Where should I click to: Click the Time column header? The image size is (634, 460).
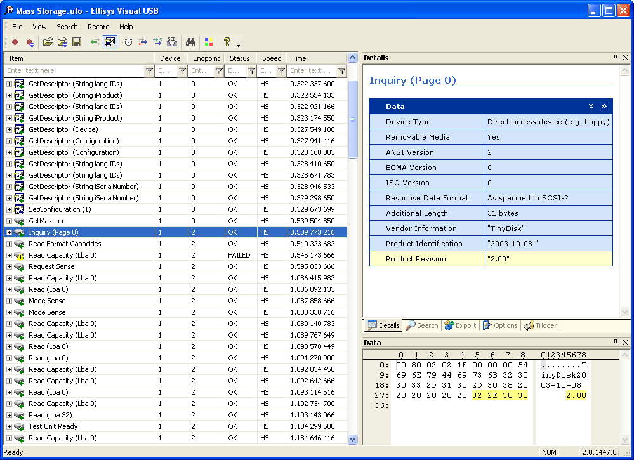299,58
